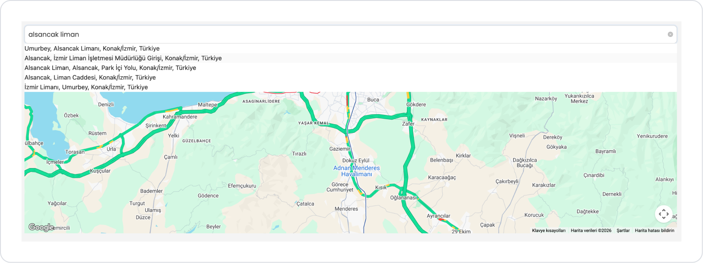The height and width of the screenshot is (263, 703).
Task: Click the 'Vişneli' map label
Action: coord(517,136)
